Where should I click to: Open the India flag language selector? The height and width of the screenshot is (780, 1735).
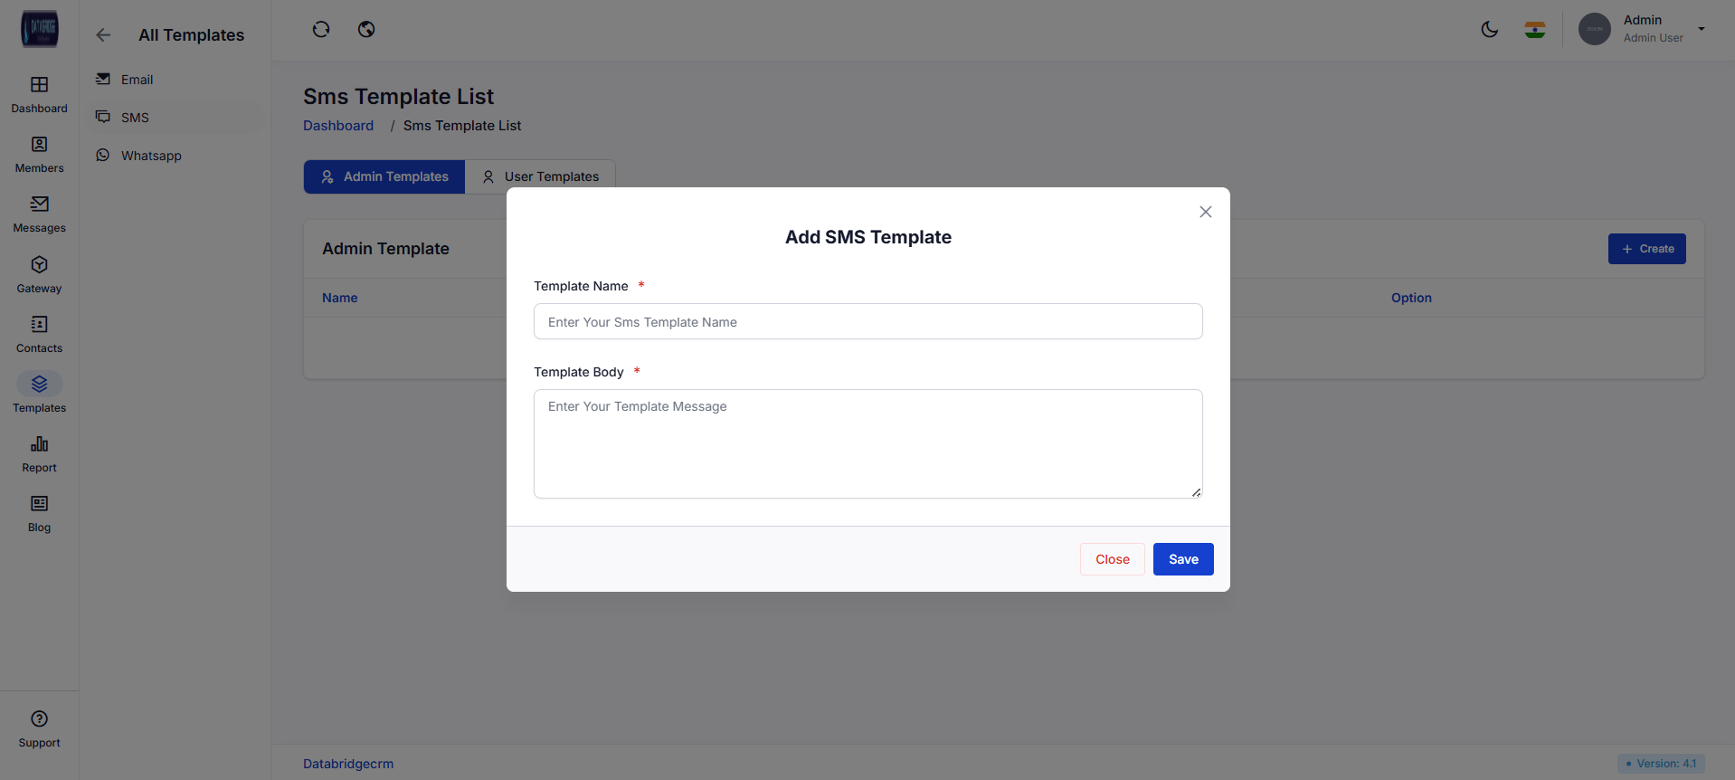pos(1534,30)
